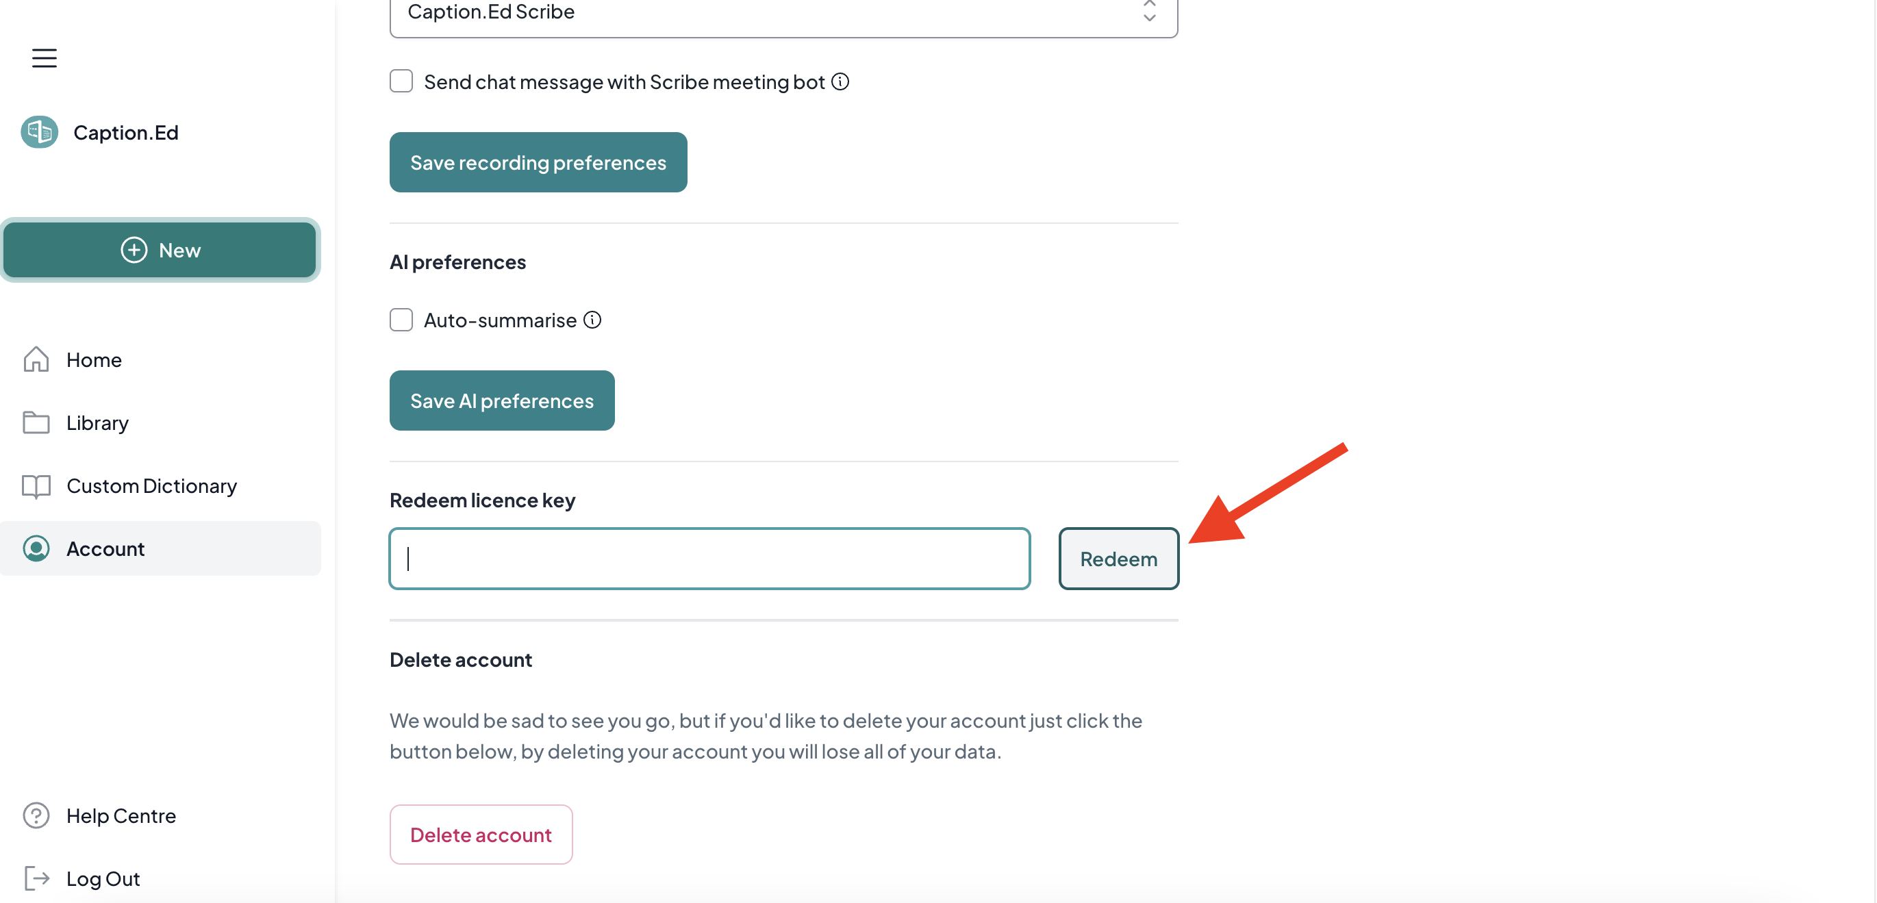Click Save recording preferences button
This screenshot has width=1877, height=903.
[538, 162]
